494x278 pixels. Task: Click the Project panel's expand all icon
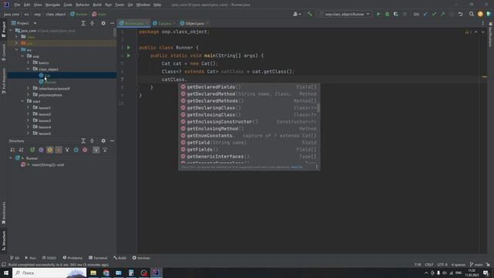pyautogui.click(x=83, y=23)
